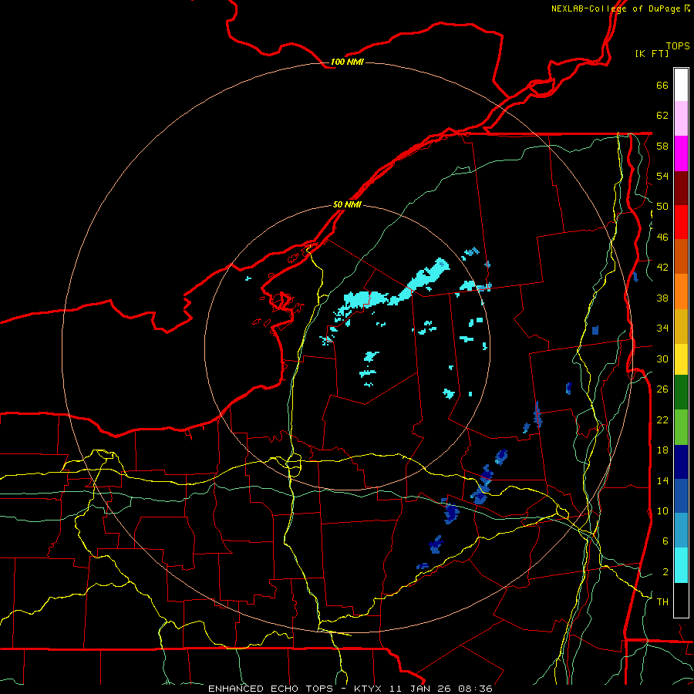
Task: Choose the cyan legend swatch
Action: [x=681, y=565]
